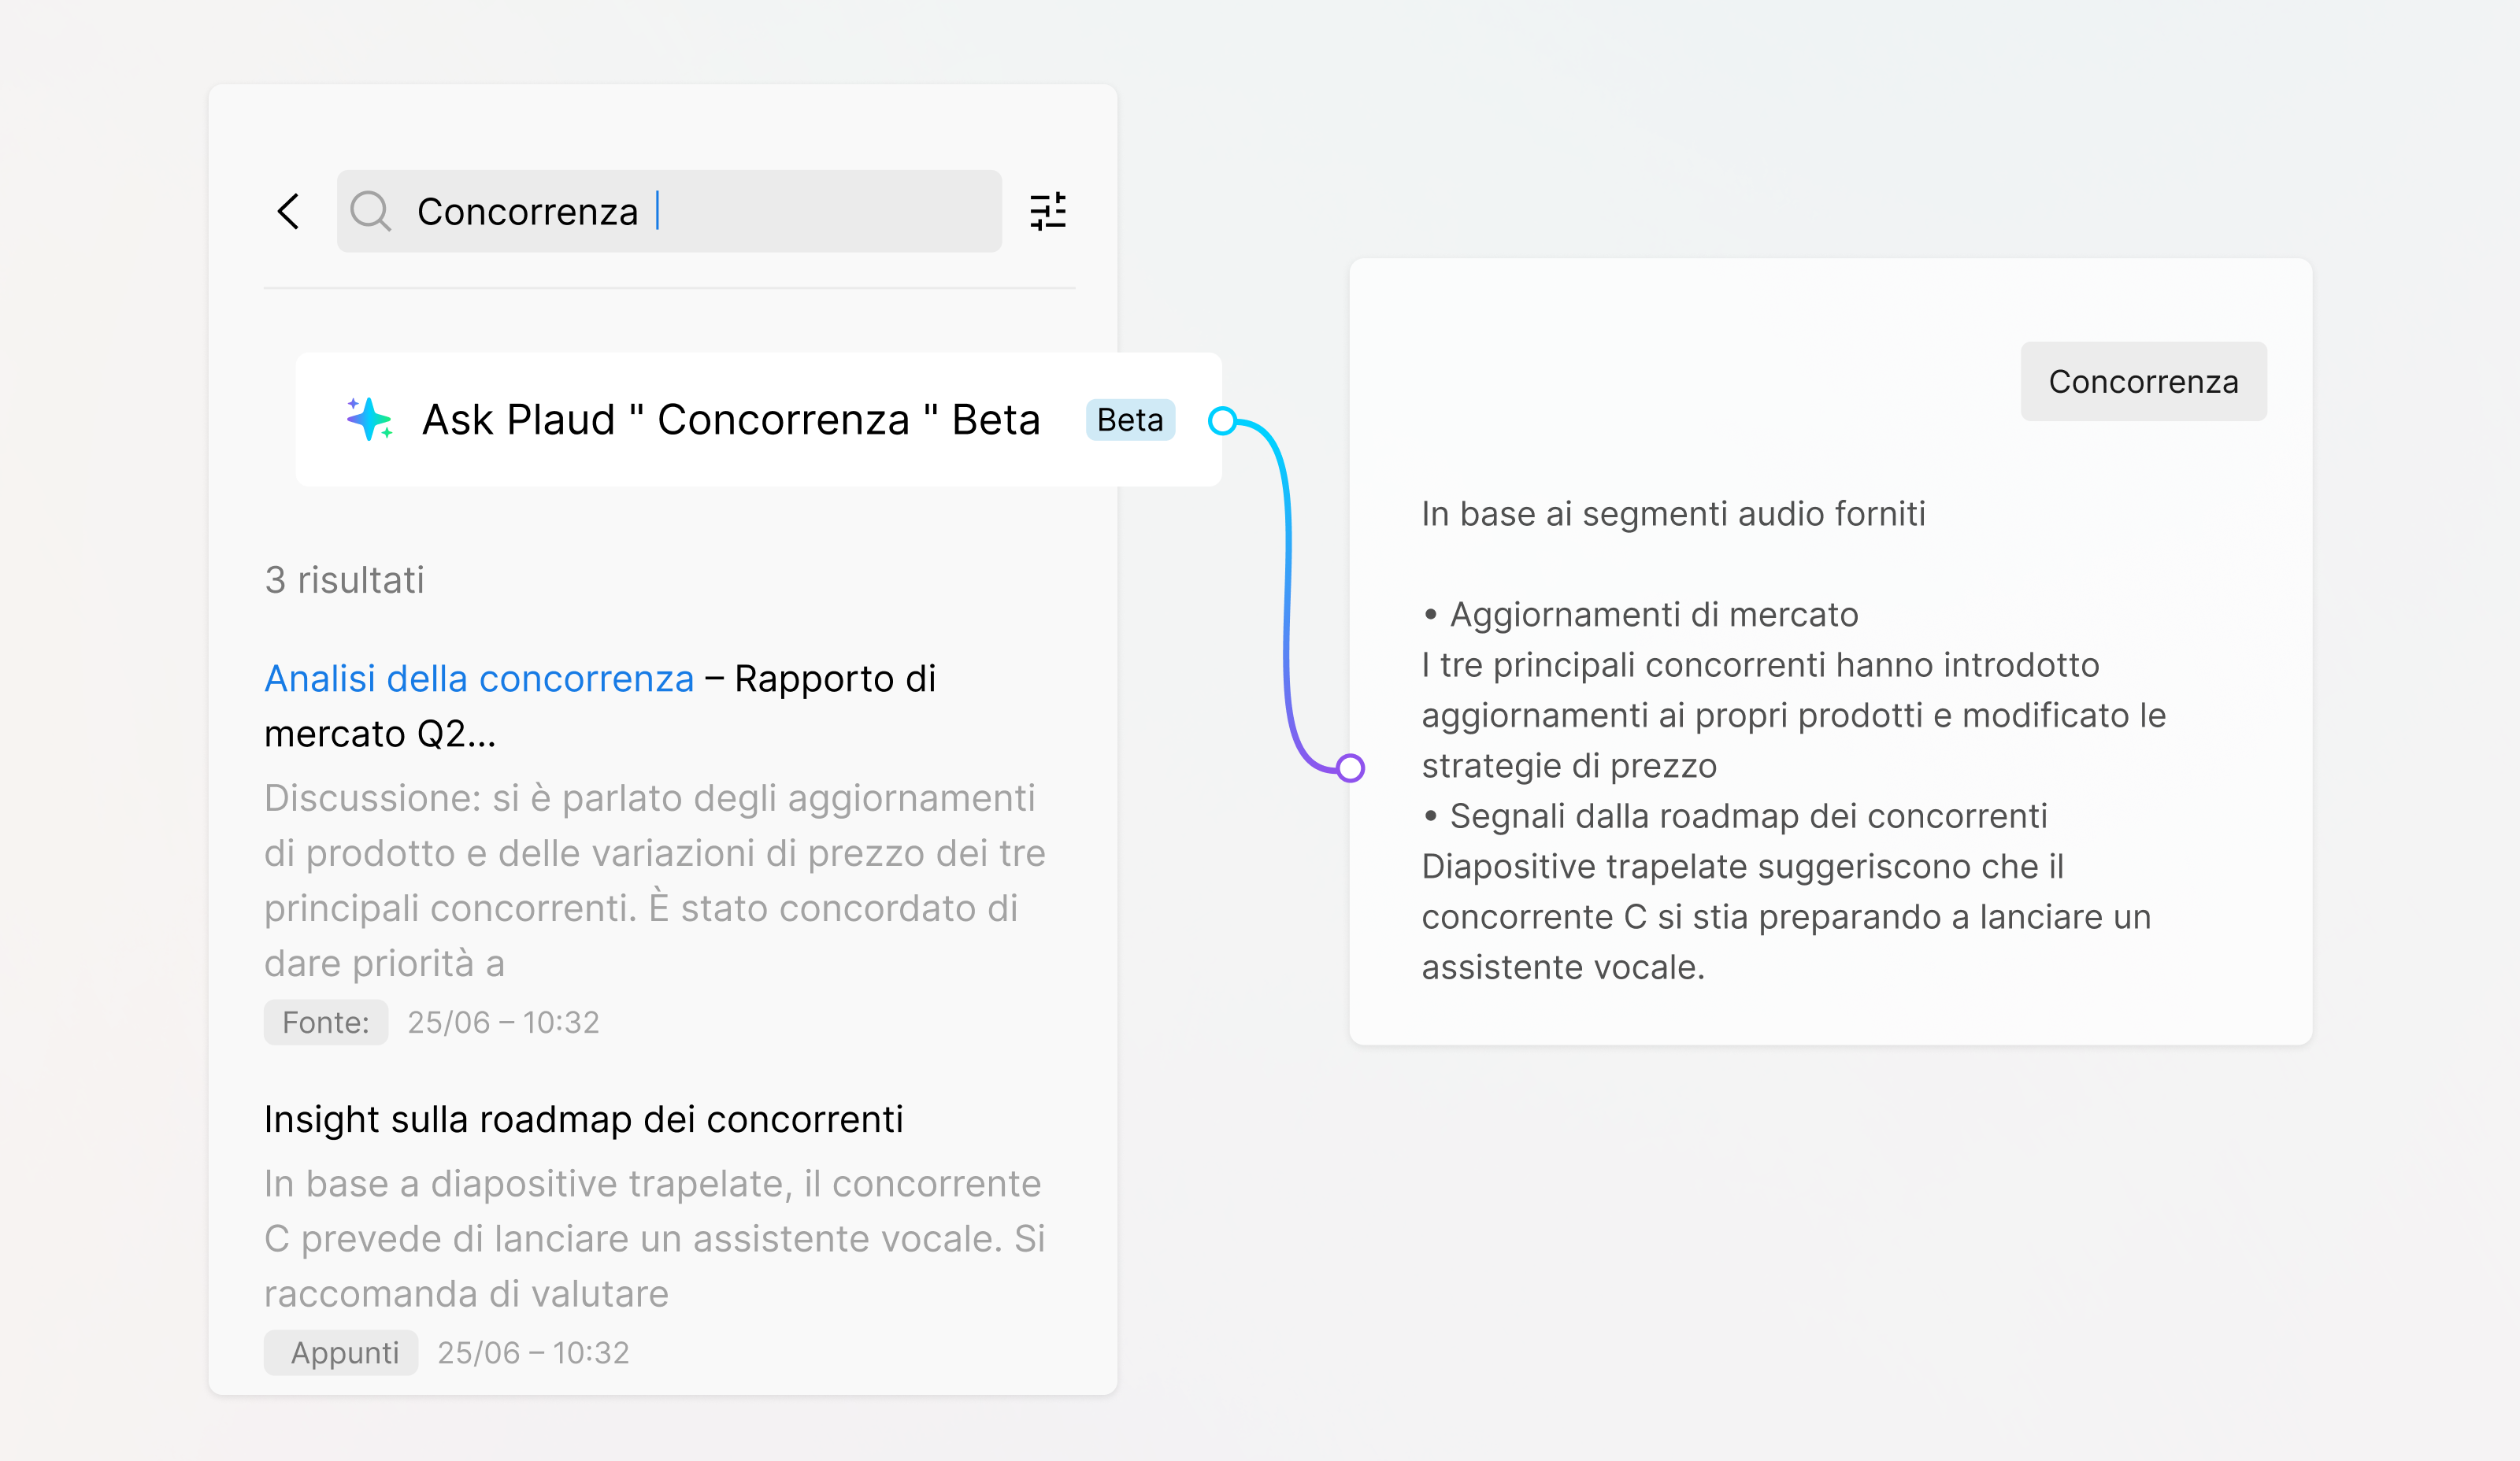Click the Beta badge
The width and height of the screenshot is (2520, 1461).
tap(1130, 420)
